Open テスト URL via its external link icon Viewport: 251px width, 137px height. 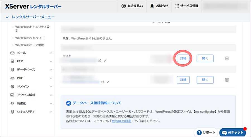tap(100, 61)
